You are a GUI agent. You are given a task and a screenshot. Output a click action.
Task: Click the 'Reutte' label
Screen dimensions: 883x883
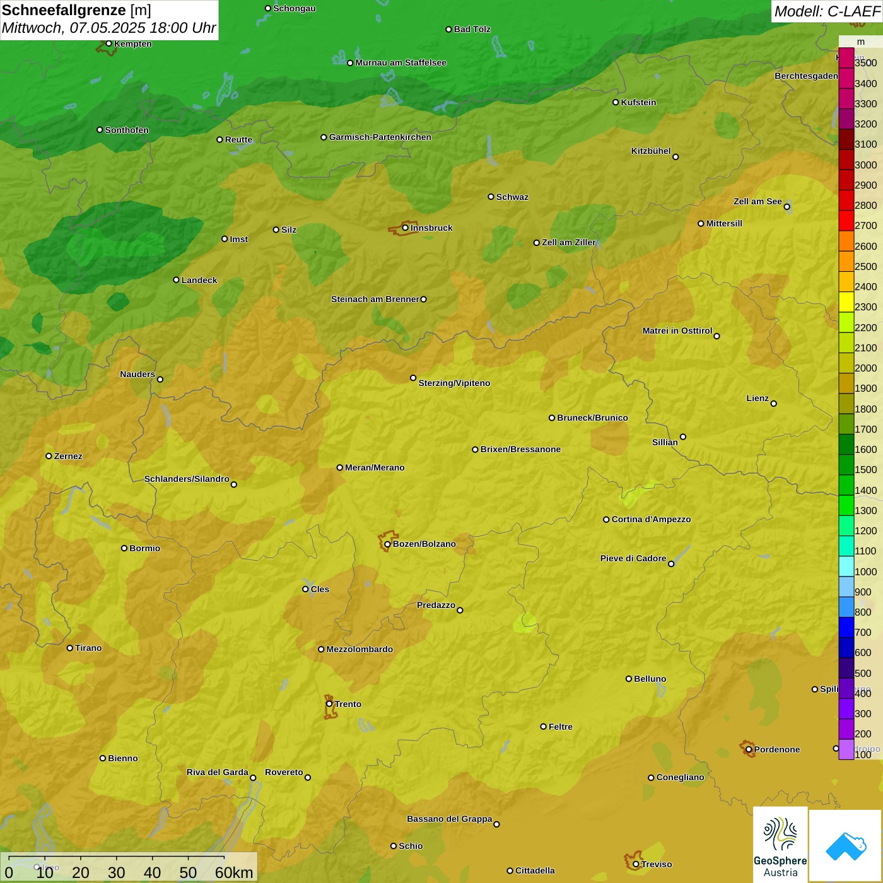[x=239, y=139]
